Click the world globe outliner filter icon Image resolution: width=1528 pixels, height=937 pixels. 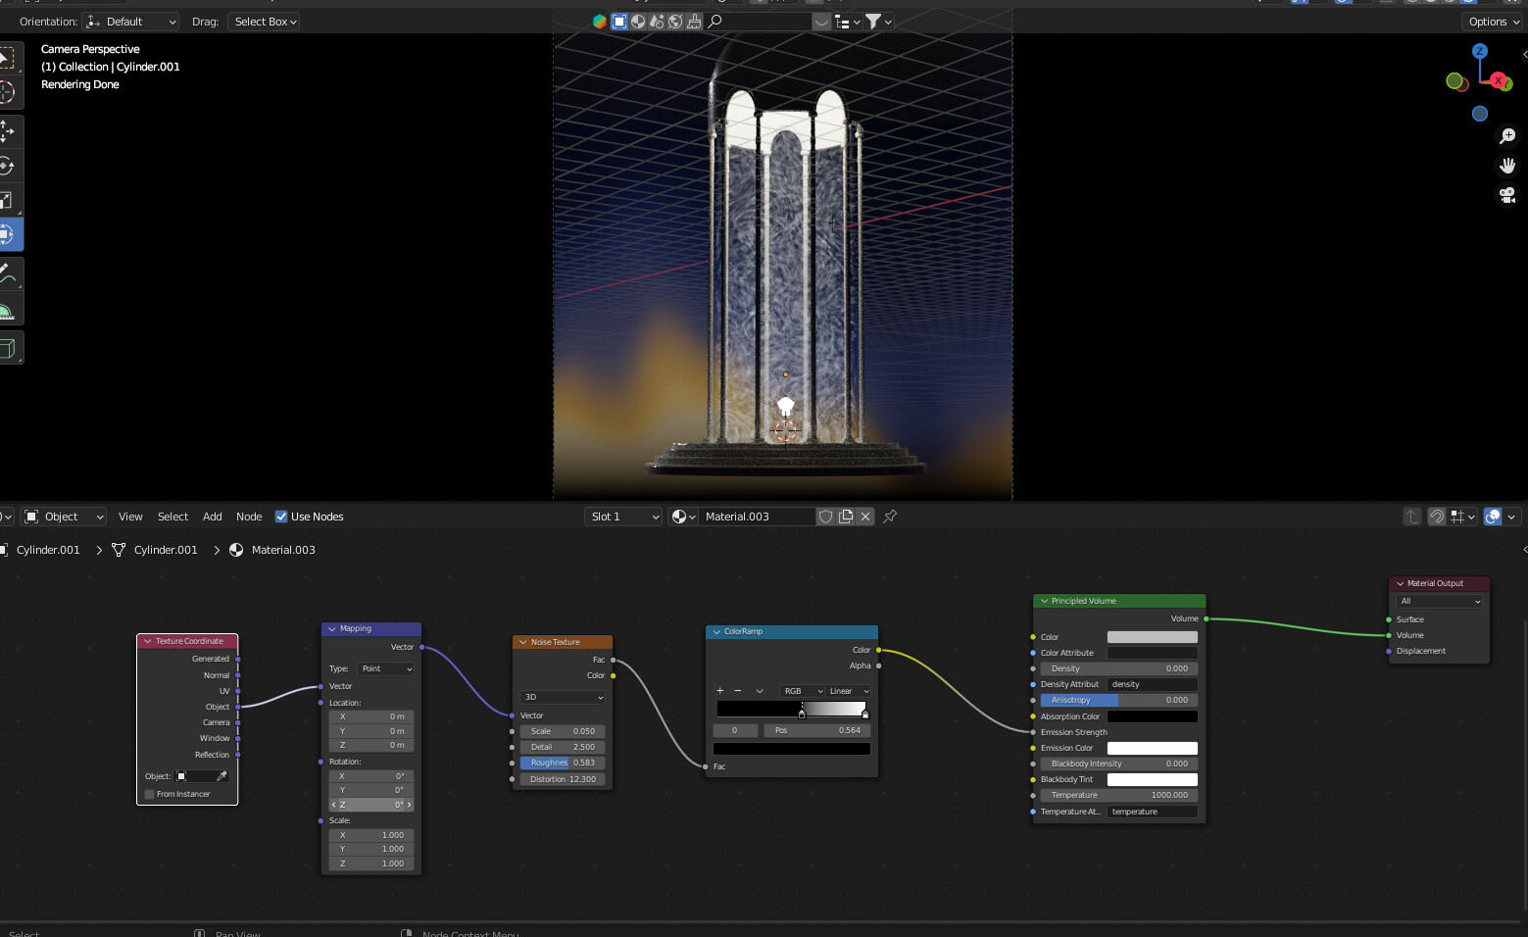[675, 22]
